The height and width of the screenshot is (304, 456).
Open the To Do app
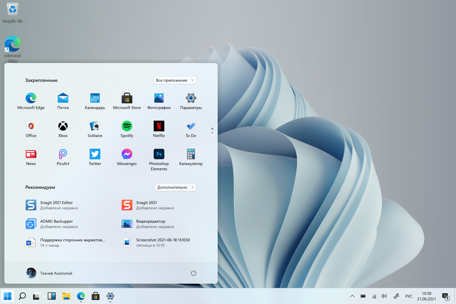pos(191,129)
